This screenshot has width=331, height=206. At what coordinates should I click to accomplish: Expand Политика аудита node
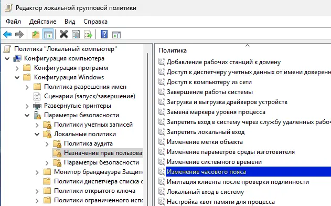pyautogui.click(x=47, y=144)
